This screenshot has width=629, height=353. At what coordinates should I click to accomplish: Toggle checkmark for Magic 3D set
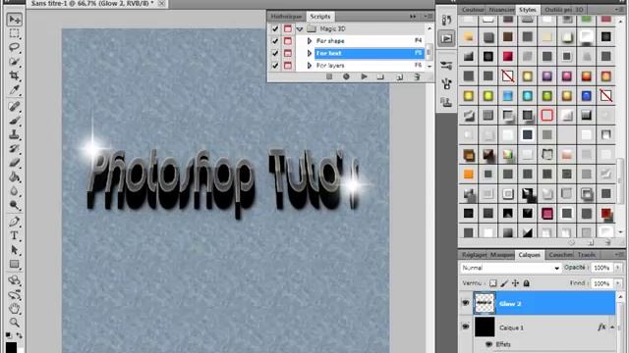[275, 28]
